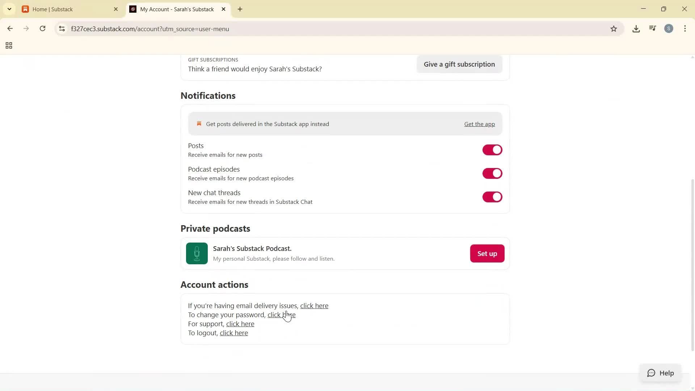Image resolution: width=695 pixels, height=391 pixels.
Task: Open site settings from the address bar
Action: coord(62,29)
